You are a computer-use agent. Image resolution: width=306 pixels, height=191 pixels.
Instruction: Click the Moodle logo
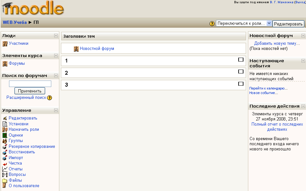click(x=32, y=9)
